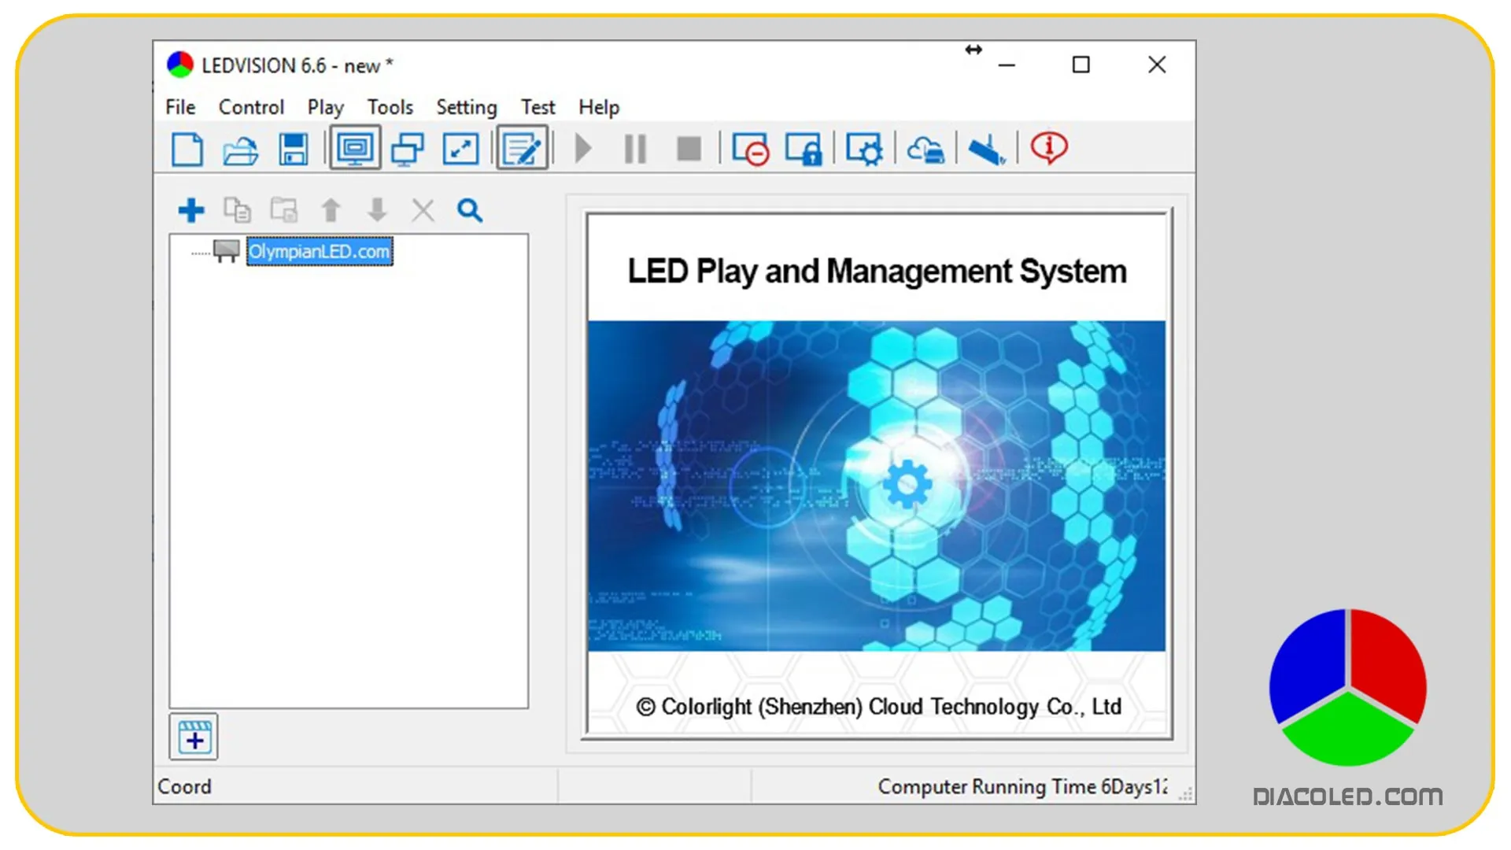The image size is (1511, 850).
Task: Click the expand-arrows fullscreen icon
Action: [x=460, y=149]
